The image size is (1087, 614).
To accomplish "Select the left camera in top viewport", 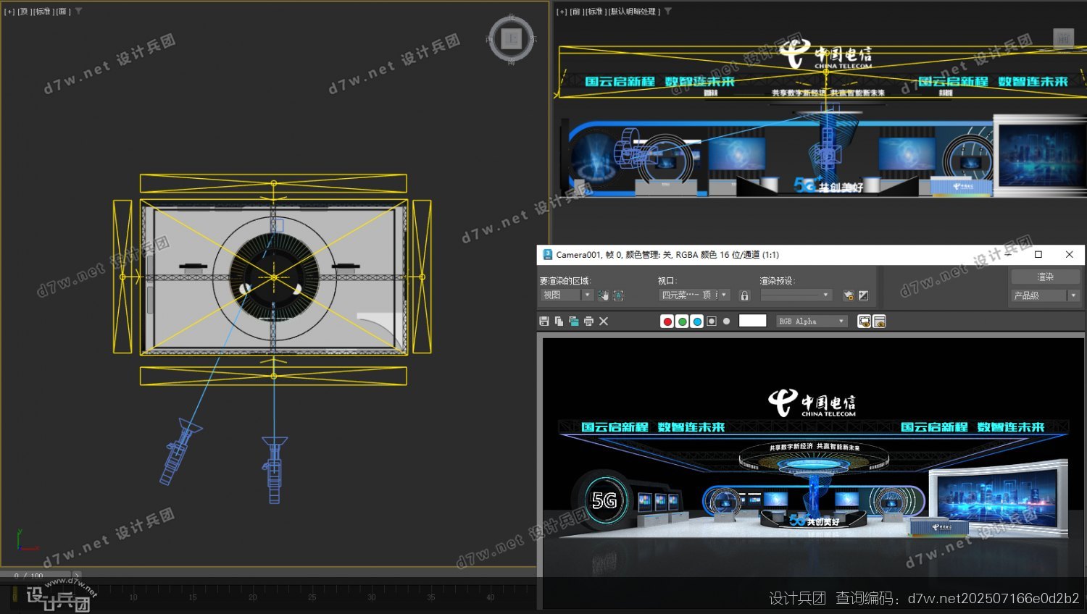I will [x=178, y=451].
